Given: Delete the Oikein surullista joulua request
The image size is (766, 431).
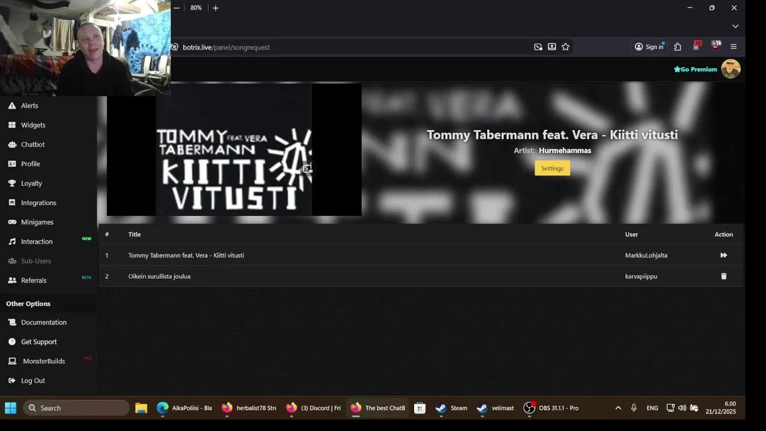Looking at the screenshot, I should point(724,276).
